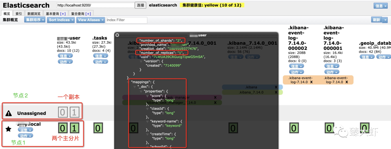This screenshot has width=391, height=149.
Task: Switch to the 索引 tab
Action: click(x=18, y=13)
